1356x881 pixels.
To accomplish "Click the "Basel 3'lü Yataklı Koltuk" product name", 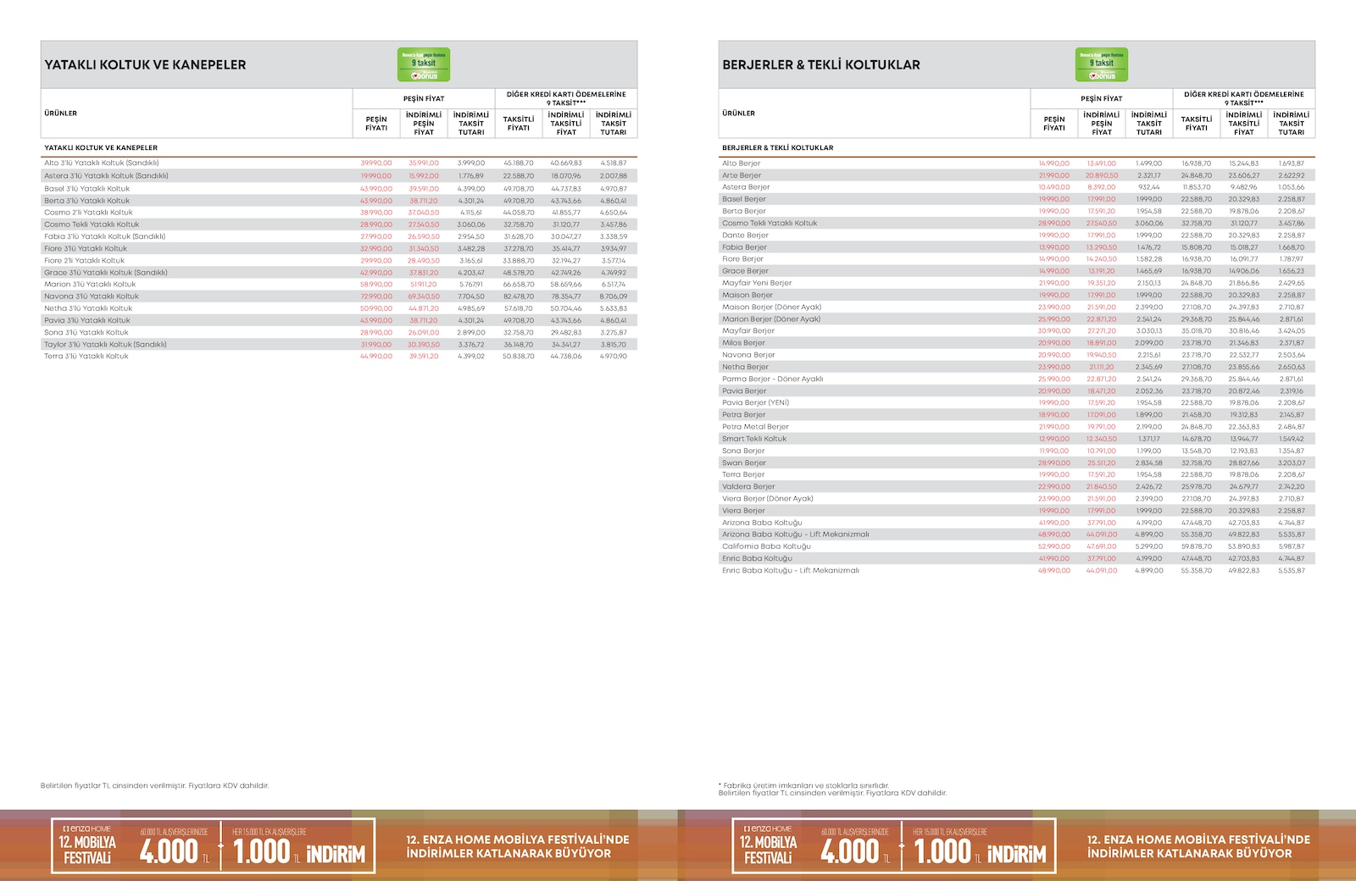I will 87,189.
